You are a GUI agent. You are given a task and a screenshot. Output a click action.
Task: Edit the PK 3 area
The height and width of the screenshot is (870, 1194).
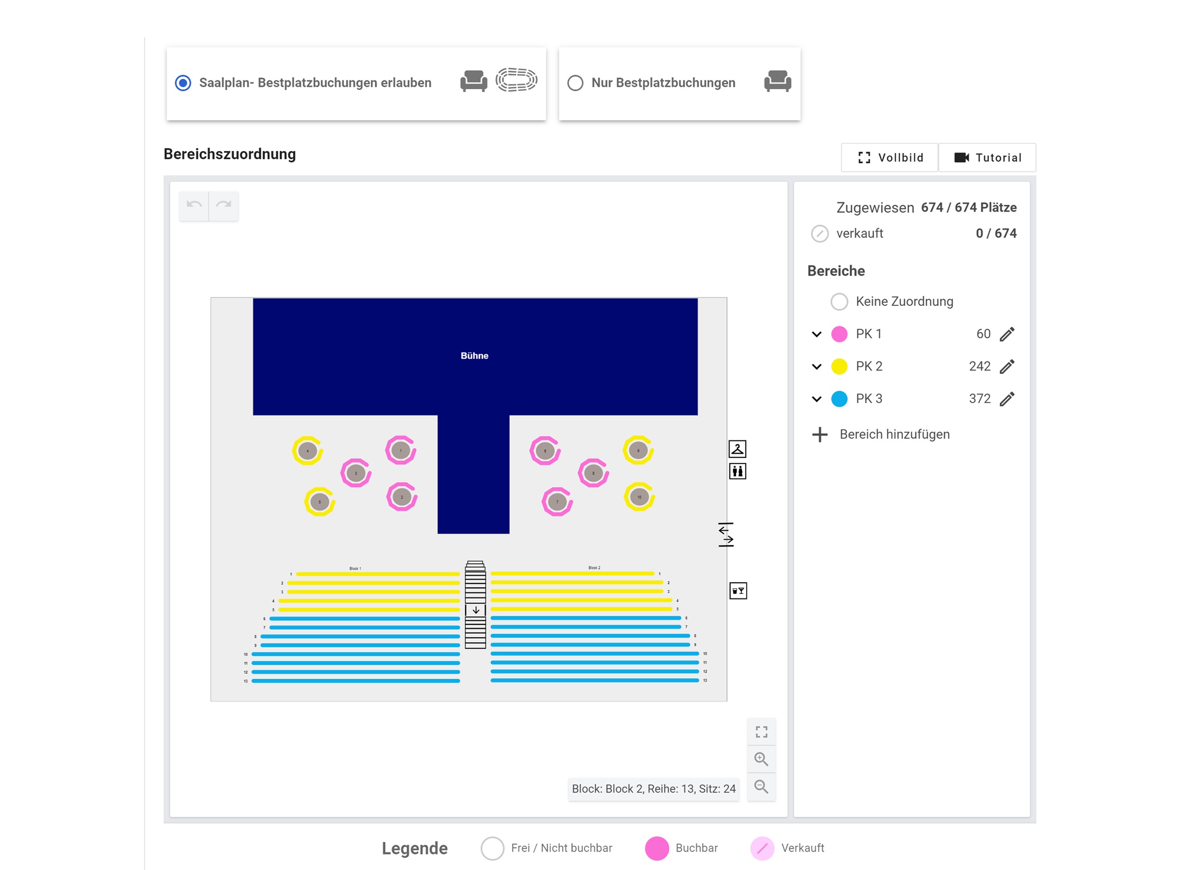(1007, 399)
